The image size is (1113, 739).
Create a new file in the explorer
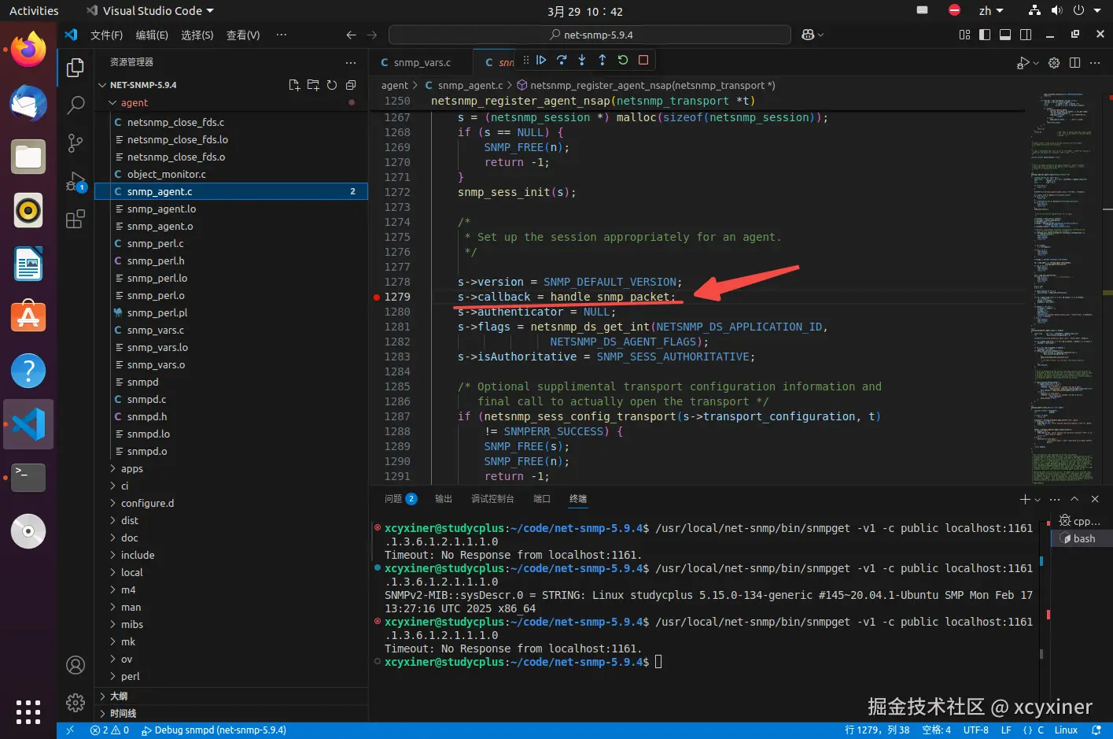(294, 85)
